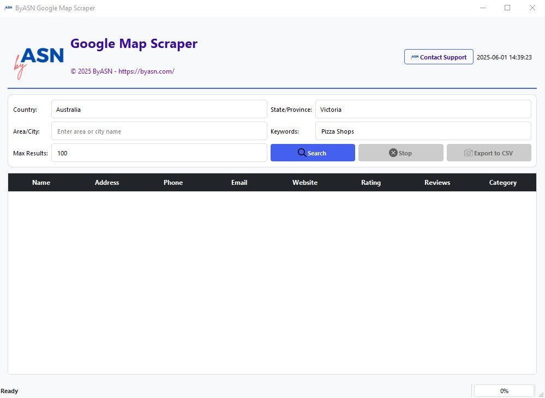Click the date and time display
545x398 pixels.
[504, 57]
